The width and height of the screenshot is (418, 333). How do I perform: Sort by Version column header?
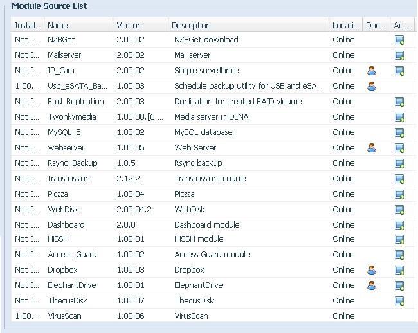(x=141, y=25)
